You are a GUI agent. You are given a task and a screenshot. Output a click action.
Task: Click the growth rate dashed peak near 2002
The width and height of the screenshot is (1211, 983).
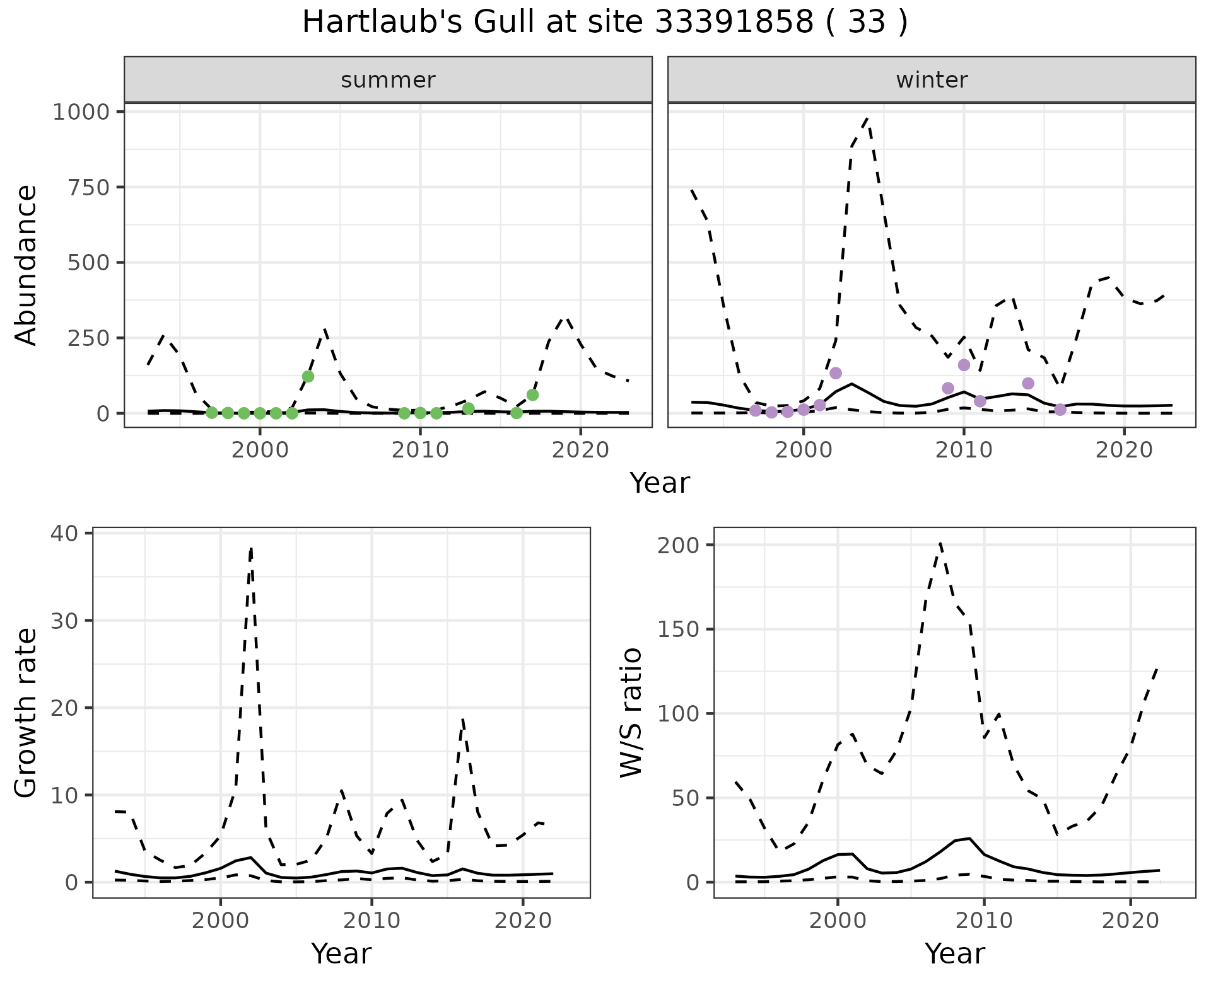tap(251, 549)
